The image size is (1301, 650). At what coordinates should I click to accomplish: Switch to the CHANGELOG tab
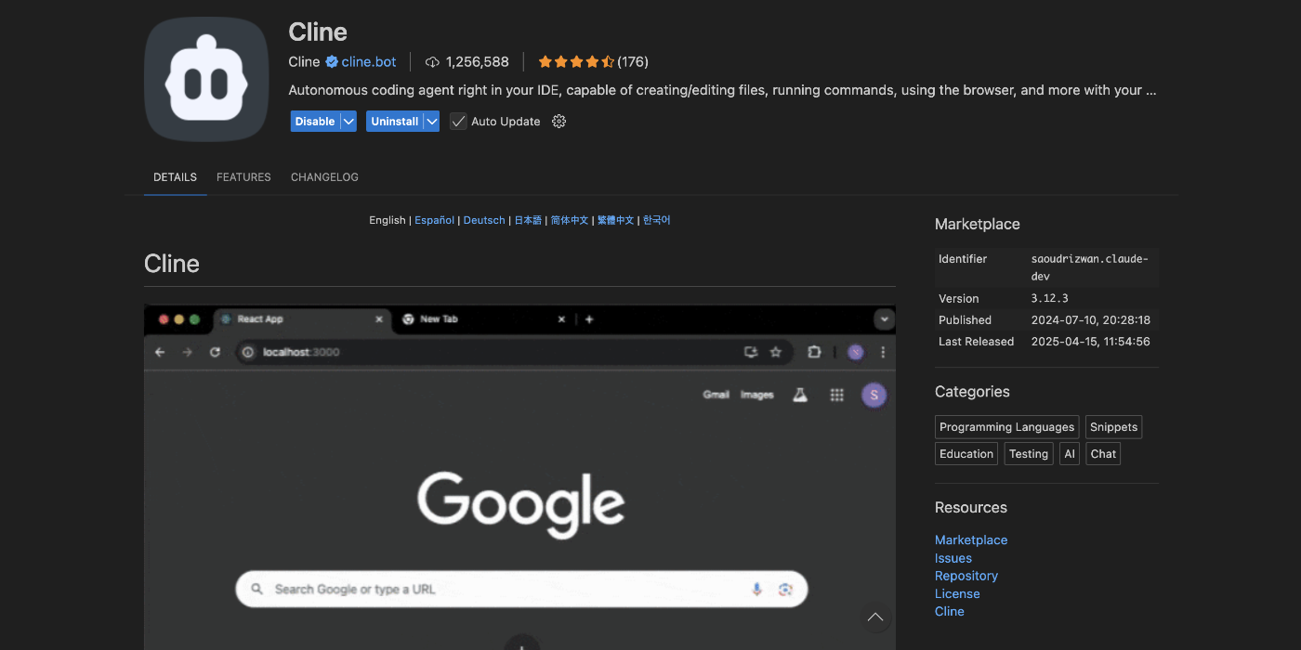(324, 177)
